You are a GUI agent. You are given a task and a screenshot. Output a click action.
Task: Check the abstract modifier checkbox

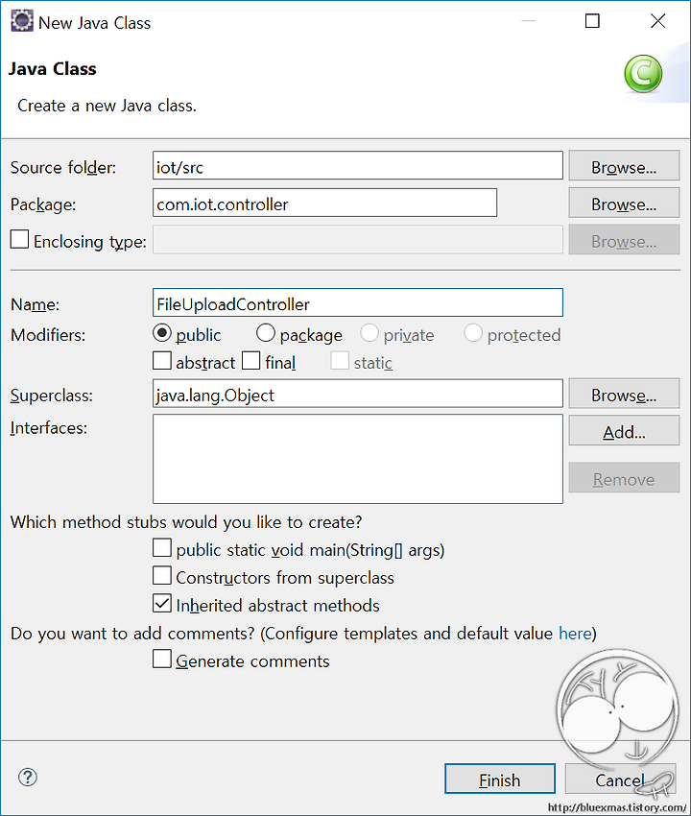[162, 360]
